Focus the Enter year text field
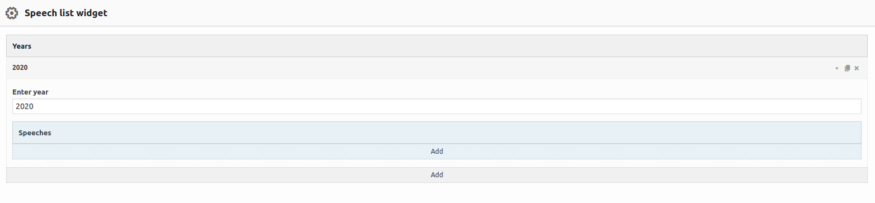875x203 pixels. [437, 106]
